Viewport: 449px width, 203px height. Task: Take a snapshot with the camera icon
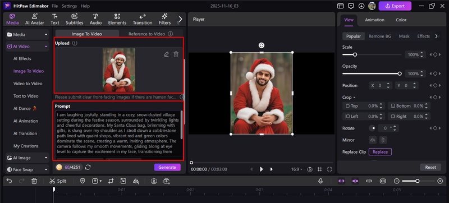point(310,169)
